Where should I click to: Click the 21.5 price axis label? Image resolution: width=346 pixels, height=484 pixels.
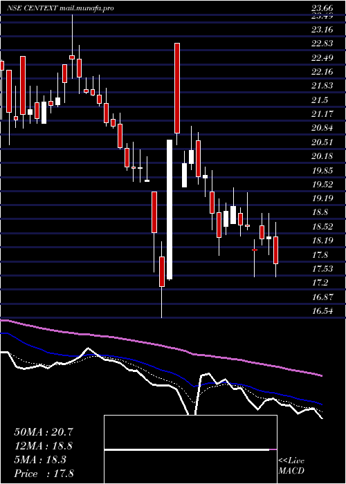[x=320, y=100]
